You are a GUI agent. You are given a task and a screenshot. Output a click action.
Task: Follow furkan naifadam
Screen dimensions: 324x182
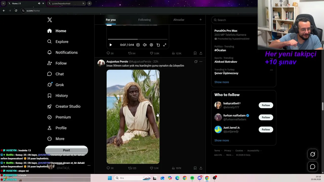[x=266, y=118]
